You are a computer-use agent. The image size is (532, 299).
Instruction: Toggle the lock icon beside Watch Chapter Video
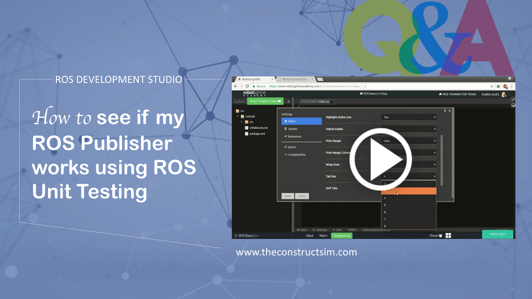click(289, 101)
